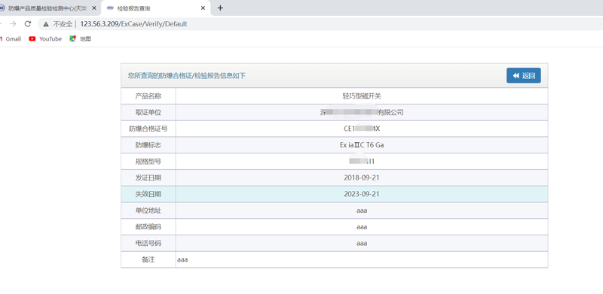Screen dimensions: 603x294
Task: Select the aaa value in 单位地址 row
Action: pos(362,211)
